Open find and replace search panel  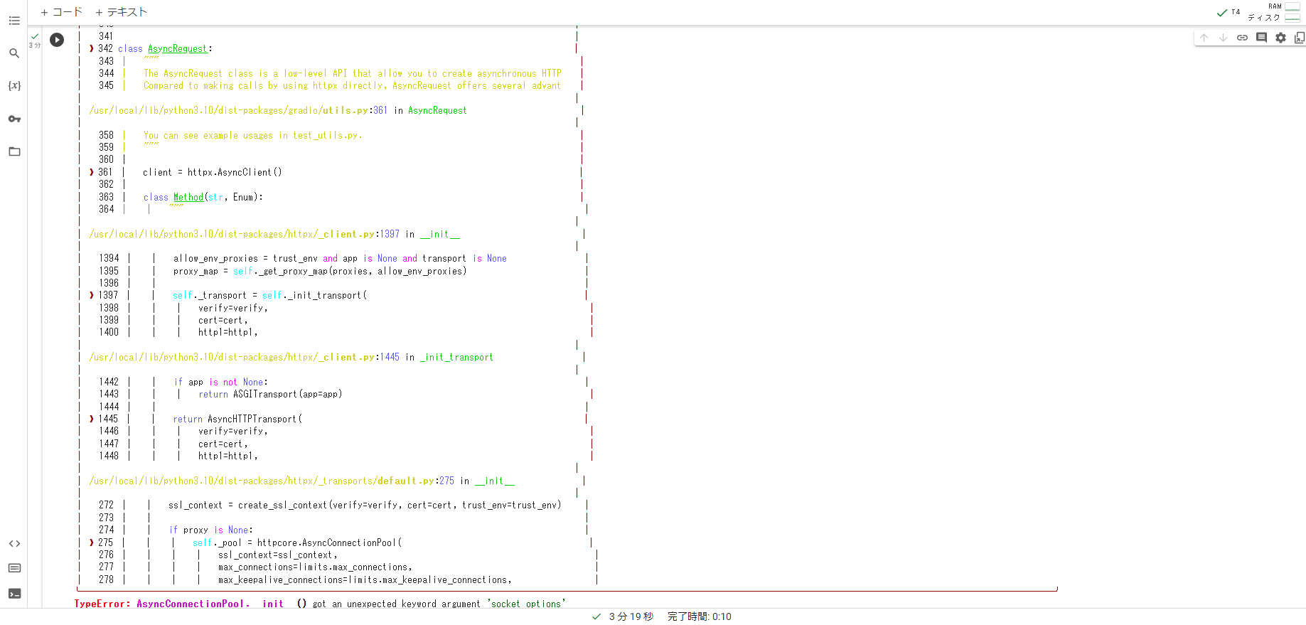(14, 53)
